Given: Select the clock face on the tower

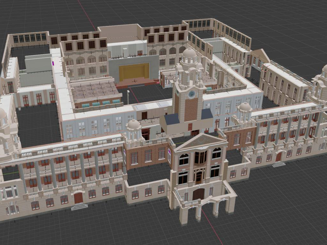Looking at the screenshot, I should point(191,94).
